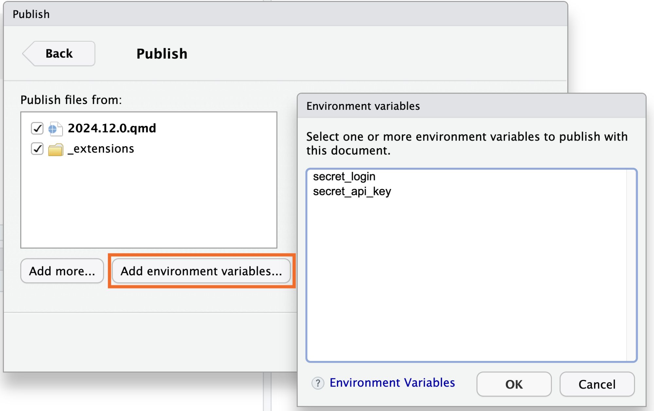Image resolution: width=654 pixels, height=411 pixels.
Task: Confirm with the OK button
Action: 514,384
